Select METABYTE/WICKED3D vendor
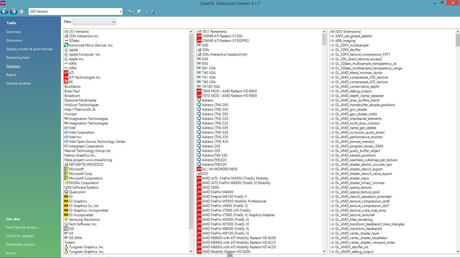The image size is (460, 258). click(84, 165)
